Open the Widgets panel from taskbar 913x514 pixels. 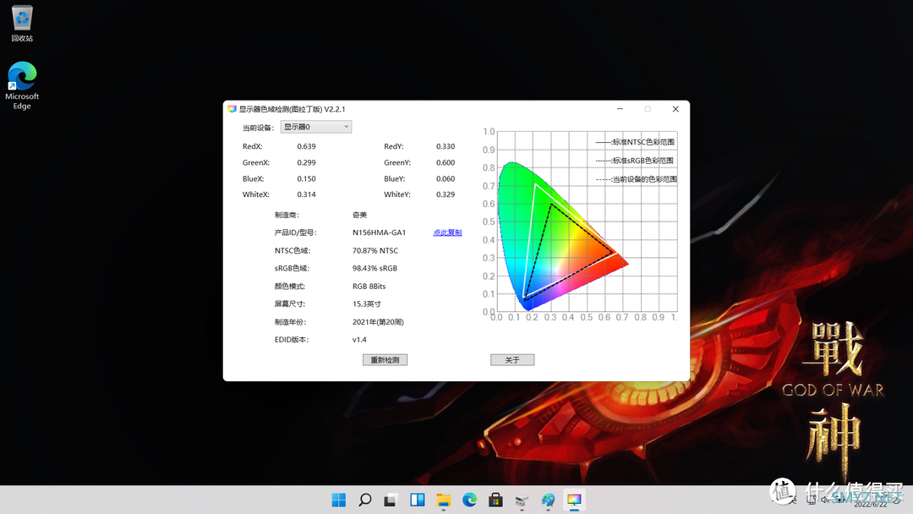click(417, 500)
